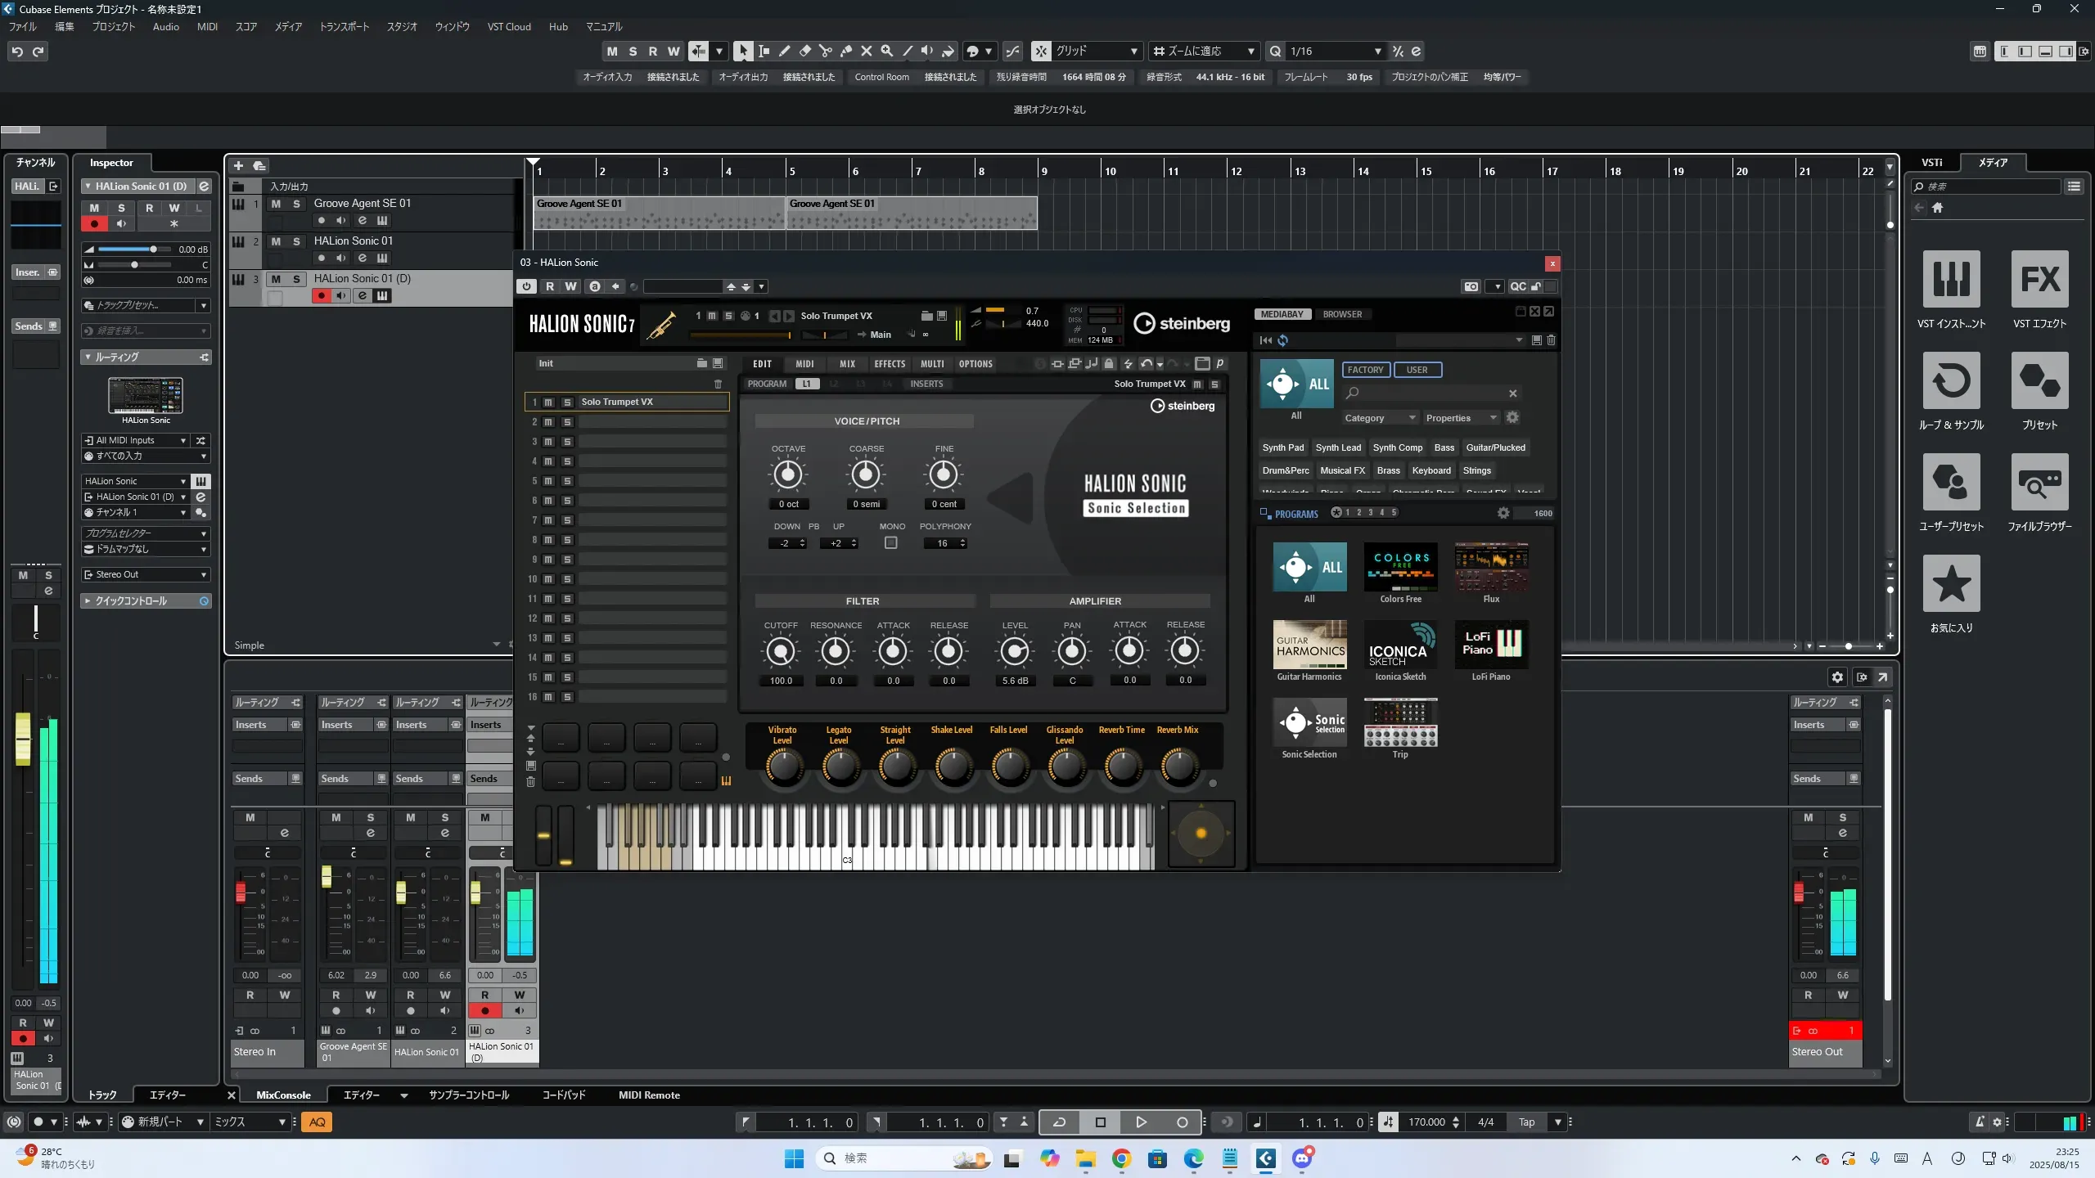Select the Eraser tool in toolbar
This screenshot has height=1178, width=2095.
[x=804, y=51]
